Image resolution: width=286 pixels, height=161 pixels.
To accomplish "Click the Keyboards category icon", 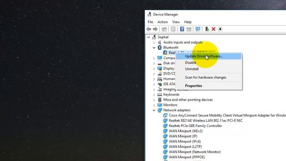I will point(160,94).
